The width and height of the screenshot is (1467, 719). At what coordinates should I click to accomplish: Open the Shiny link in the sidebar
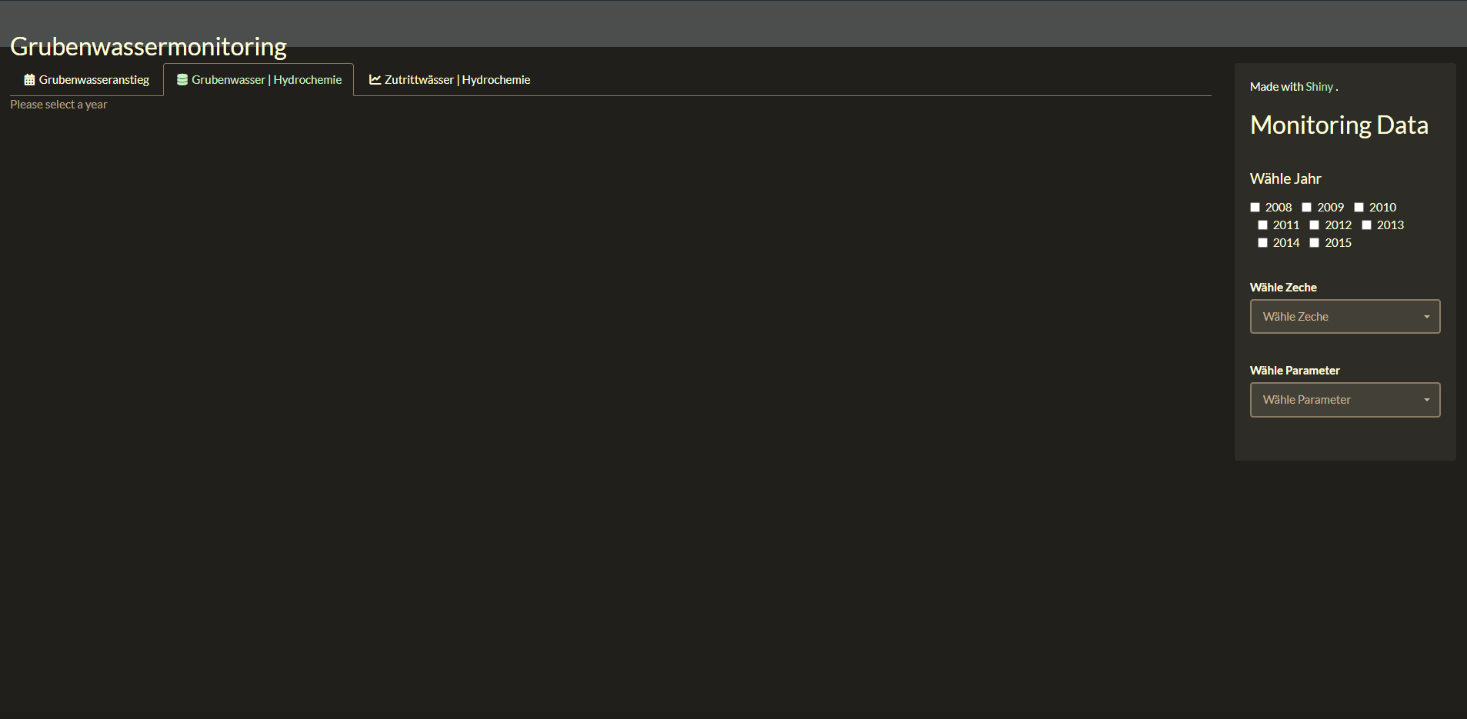(x=1319, y=87)
